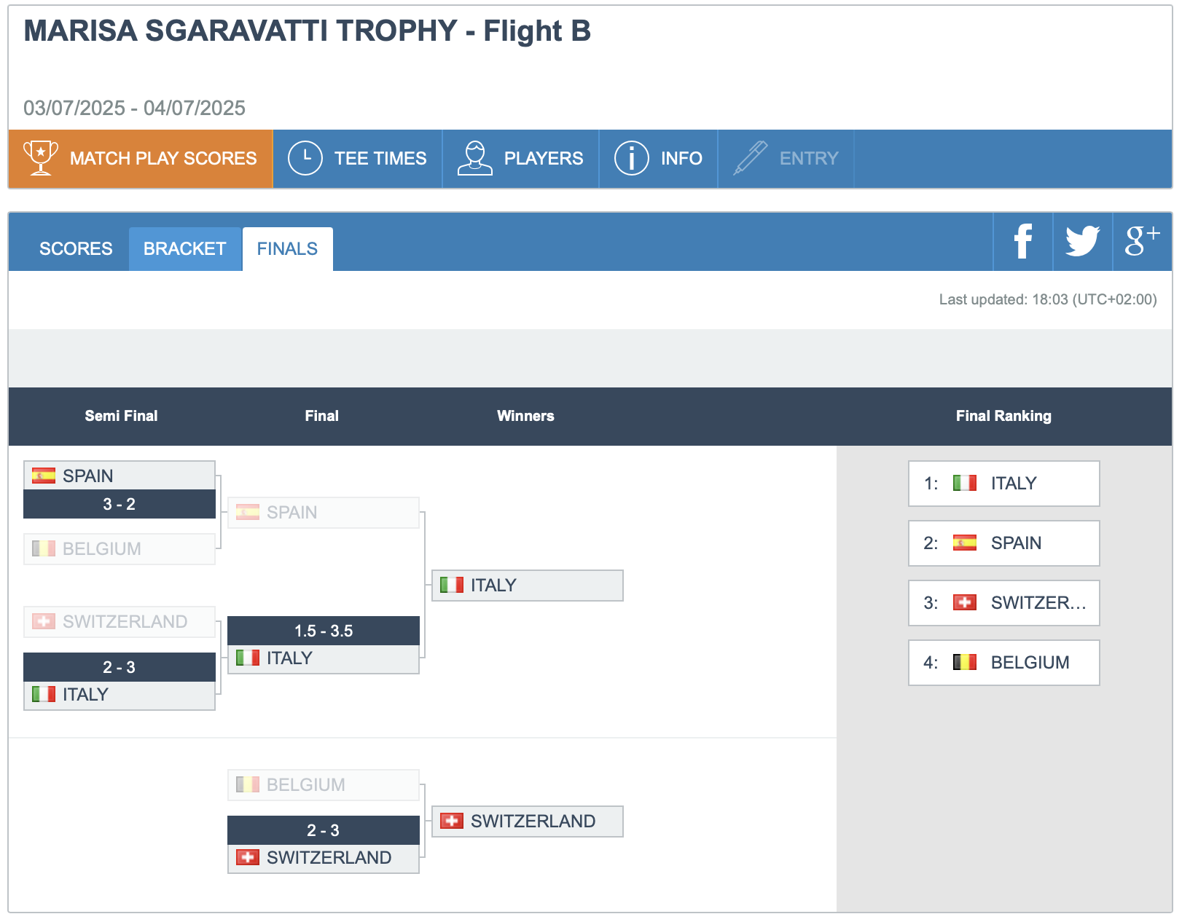This screenshot has height=922, width=1182.
Task: Click Italy flag in semi final
Action: [44, 694]
